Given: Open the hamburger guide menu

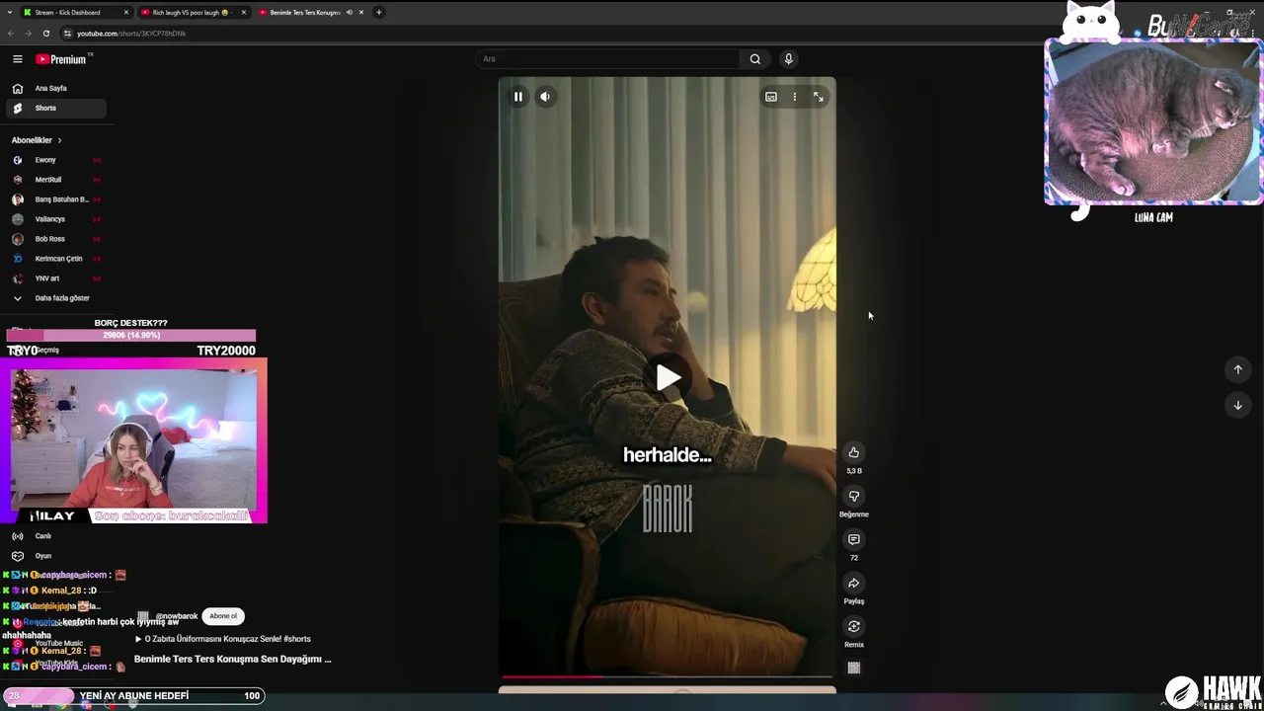Looking at the screenshot, I should [x=17, y=59].
